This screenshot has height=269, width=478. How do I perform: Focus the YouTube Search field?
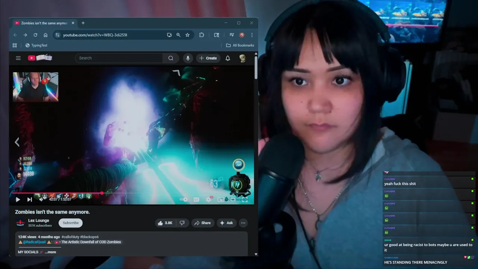coord(119,58)
